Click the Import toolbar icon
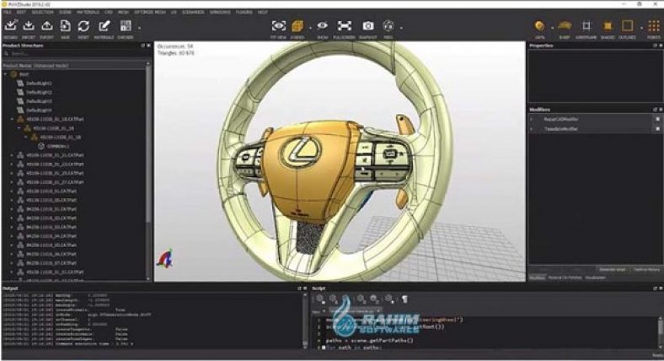The width and height of the screenshot is (664, 361). click(x=29, y=26)
